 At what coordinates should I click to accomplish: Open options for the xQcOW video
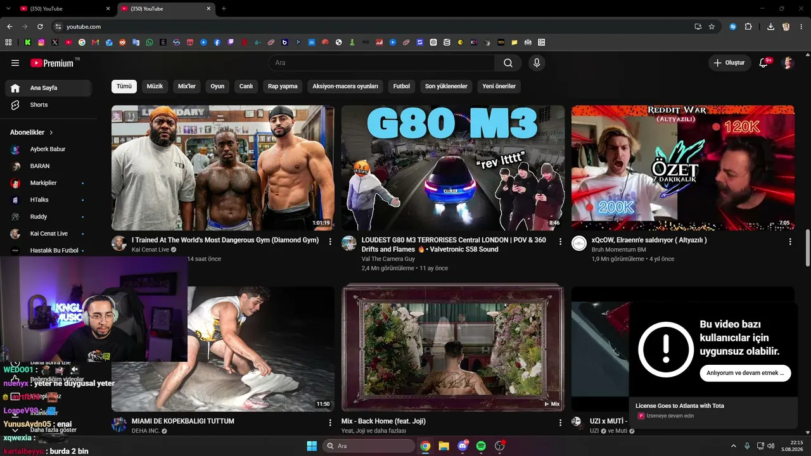pos(790,241)
